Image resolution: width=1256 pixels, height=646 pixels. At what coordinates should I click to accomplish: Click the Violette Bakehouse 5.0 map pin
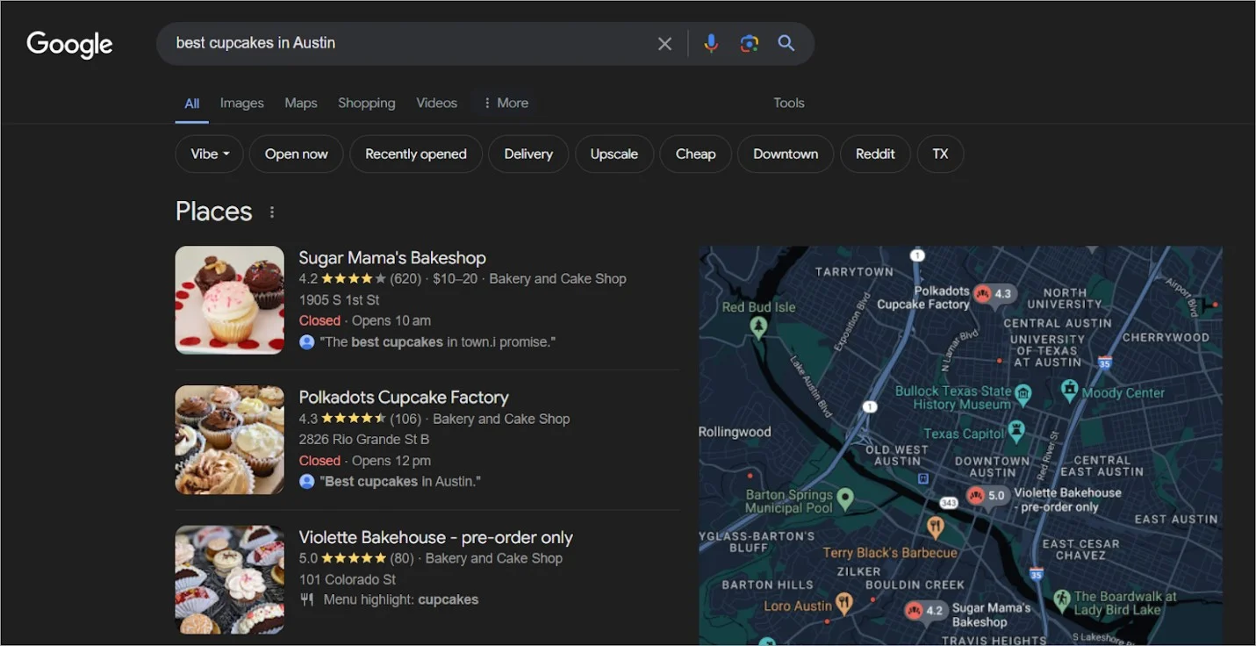coord(986,496)
